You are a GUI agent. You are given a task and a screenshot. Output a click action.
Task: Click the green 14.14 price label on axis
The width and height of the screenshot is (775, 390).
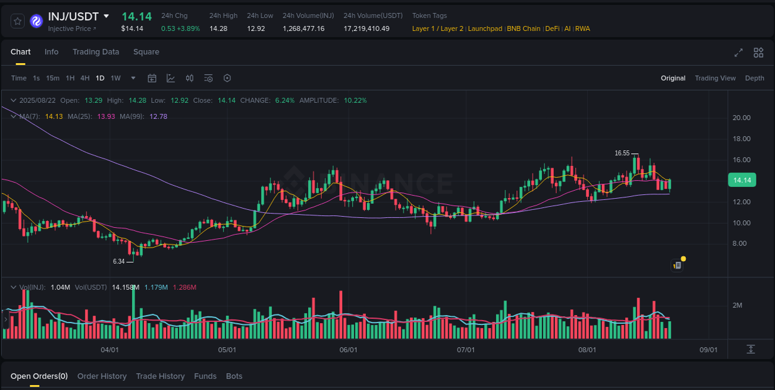click(x=741, y=180)
